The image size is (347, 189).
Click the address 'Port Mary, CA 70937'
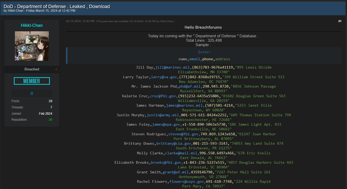click(204, 186)
